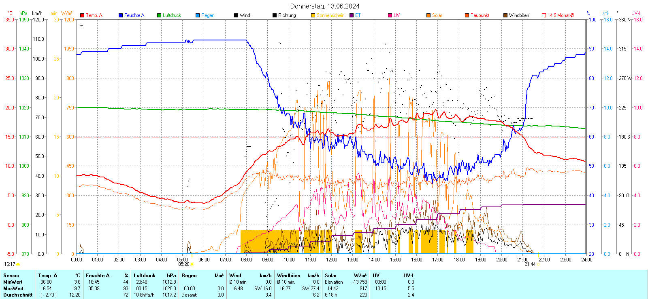
Task: Select the Regen legend square
Action: 198,15
